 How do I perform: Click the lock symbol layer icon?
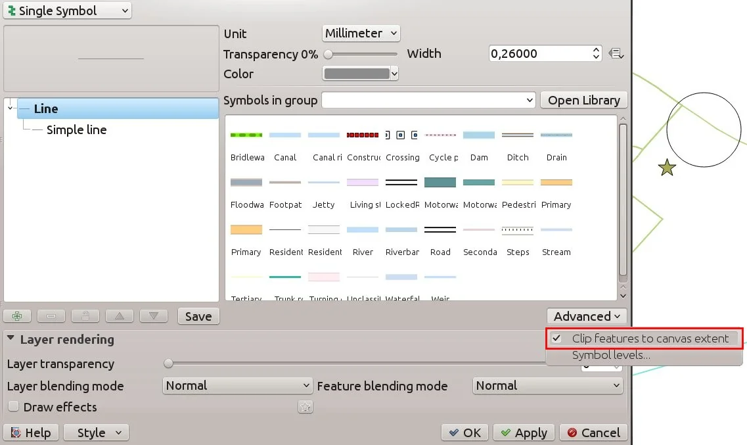[x=85, y=316]
